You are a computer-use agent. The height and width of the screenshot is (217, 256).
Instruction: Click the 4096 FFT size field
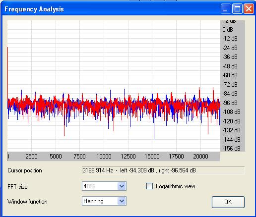coord(104,186)
